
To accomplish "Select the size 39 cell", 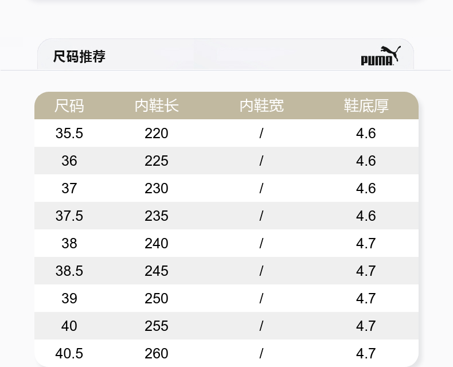I will [69, 299].
